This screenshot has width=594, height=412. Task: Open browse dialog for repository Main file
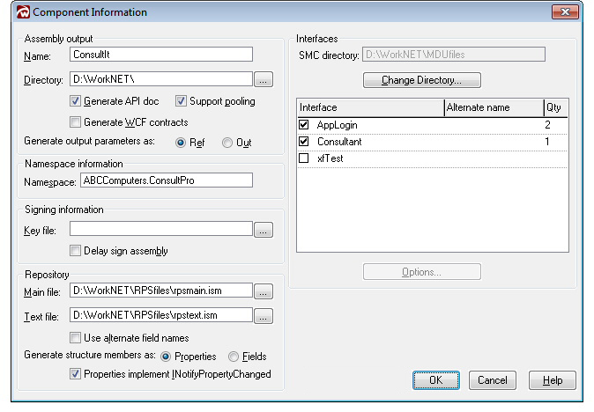pos(263,291)
